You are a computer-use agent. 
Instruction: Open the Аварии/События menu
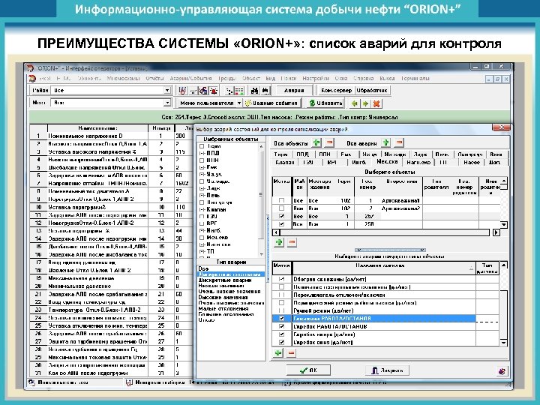190,79
